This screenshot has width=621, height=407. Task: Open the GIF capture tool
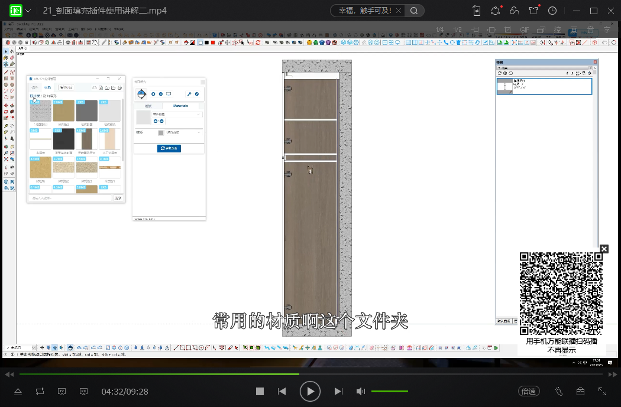(x=524, y=30)
